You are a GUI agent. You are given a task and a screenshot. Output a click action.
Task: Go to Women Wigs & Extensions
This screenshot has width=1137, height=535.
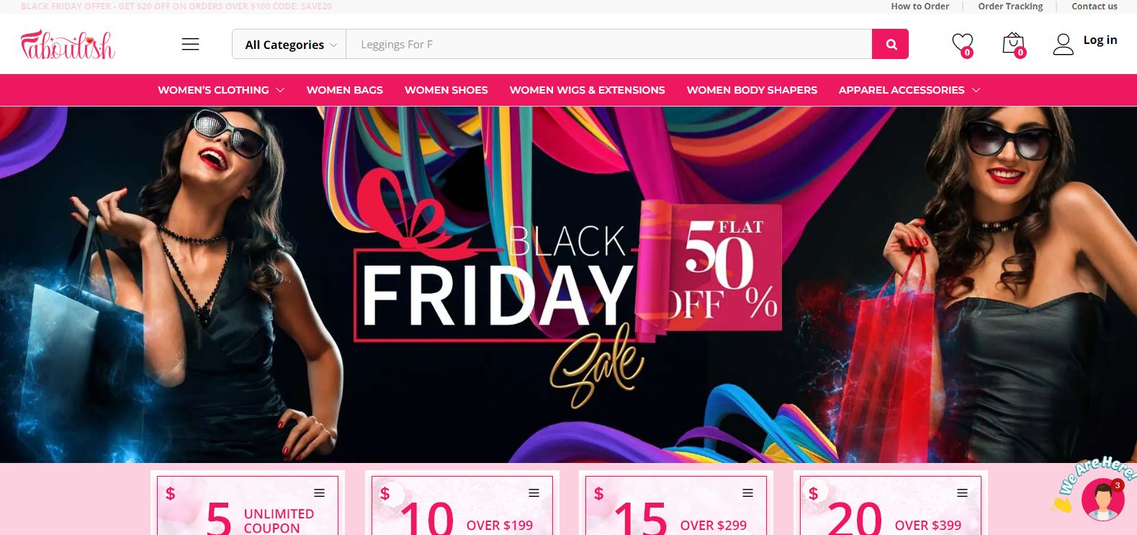588,90
